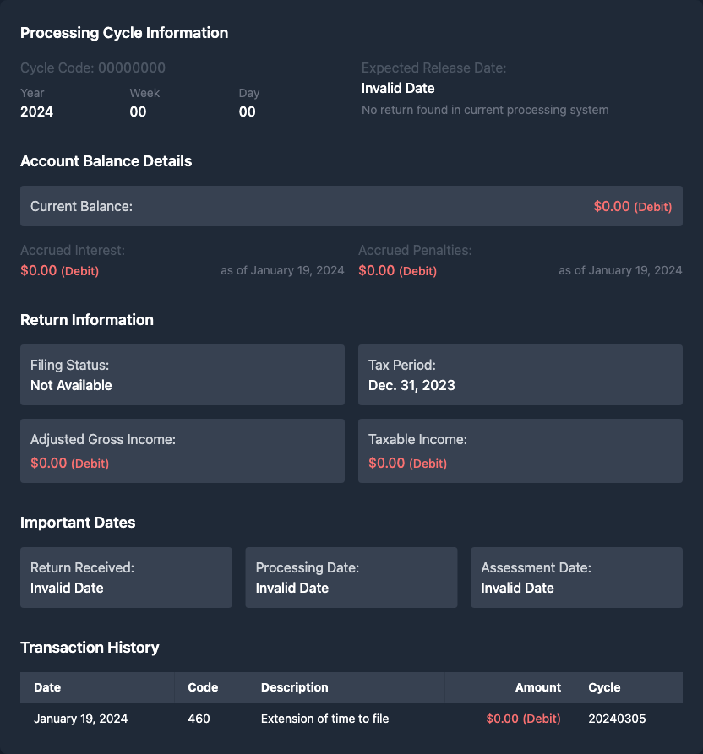Sort by Cycle column header

604,687
